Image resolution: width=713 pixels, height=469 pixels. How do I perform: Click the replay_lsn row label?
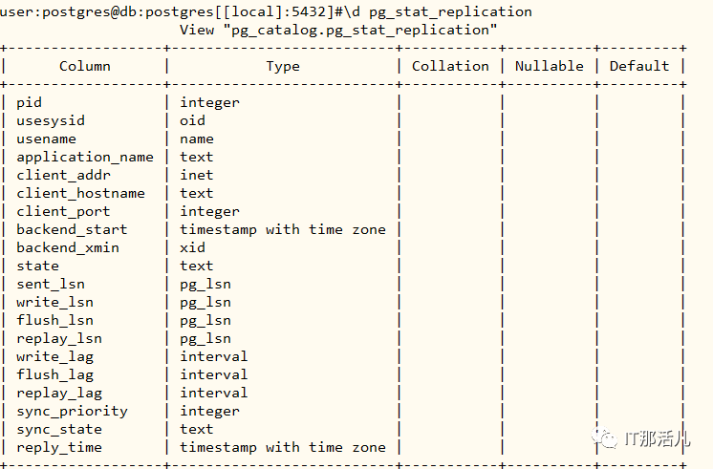59,339
